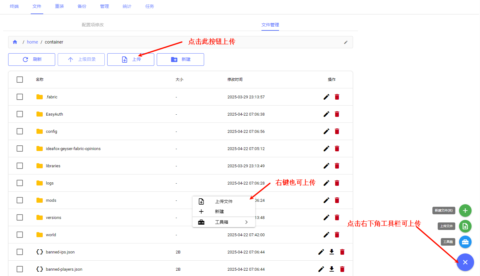Download banned-ips.json file
Screen dimensions: 480x276
(x=332, y=252)
